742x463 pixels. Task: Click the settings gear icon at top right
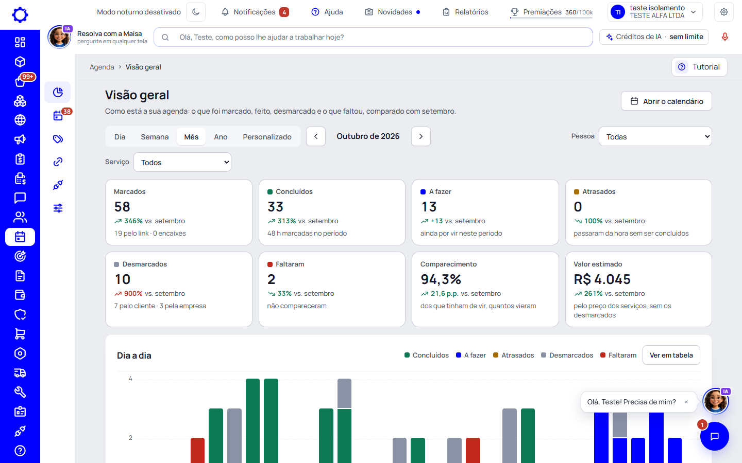(x=724, y=12)
